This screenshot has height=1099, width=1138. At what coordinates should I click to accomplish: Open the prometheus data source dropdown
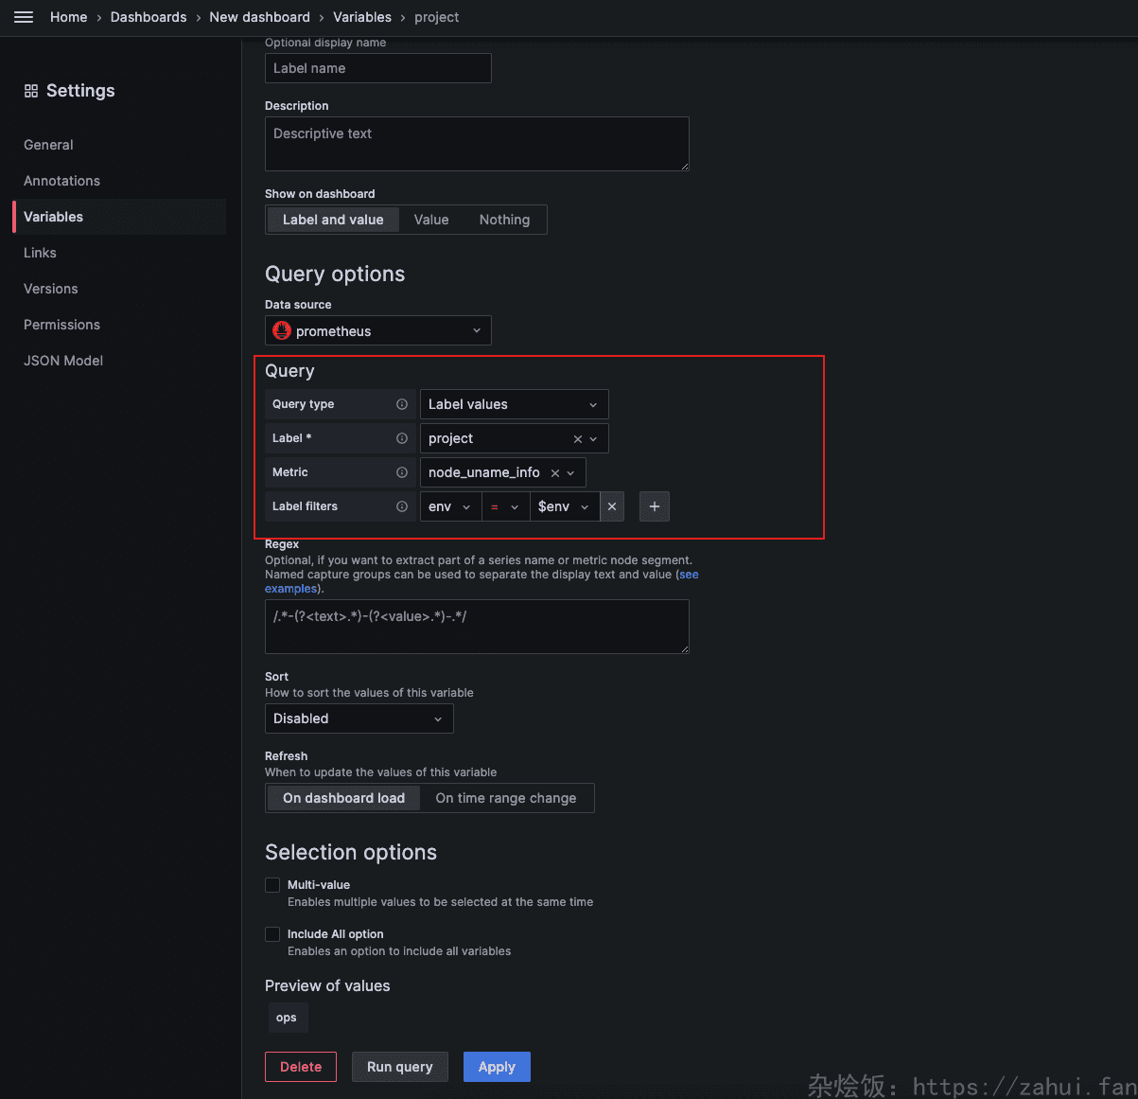click(x=377, y=331)
